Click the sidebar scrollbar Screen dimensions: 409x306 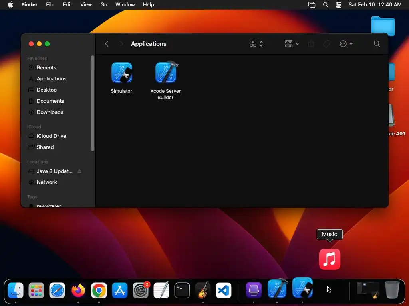[92, 103]
